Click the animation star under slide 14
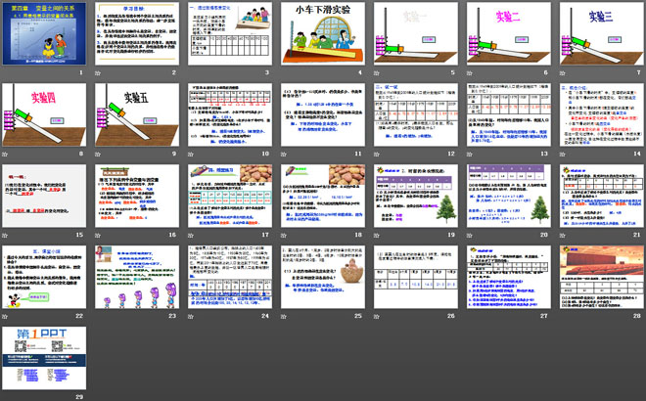 563,154
